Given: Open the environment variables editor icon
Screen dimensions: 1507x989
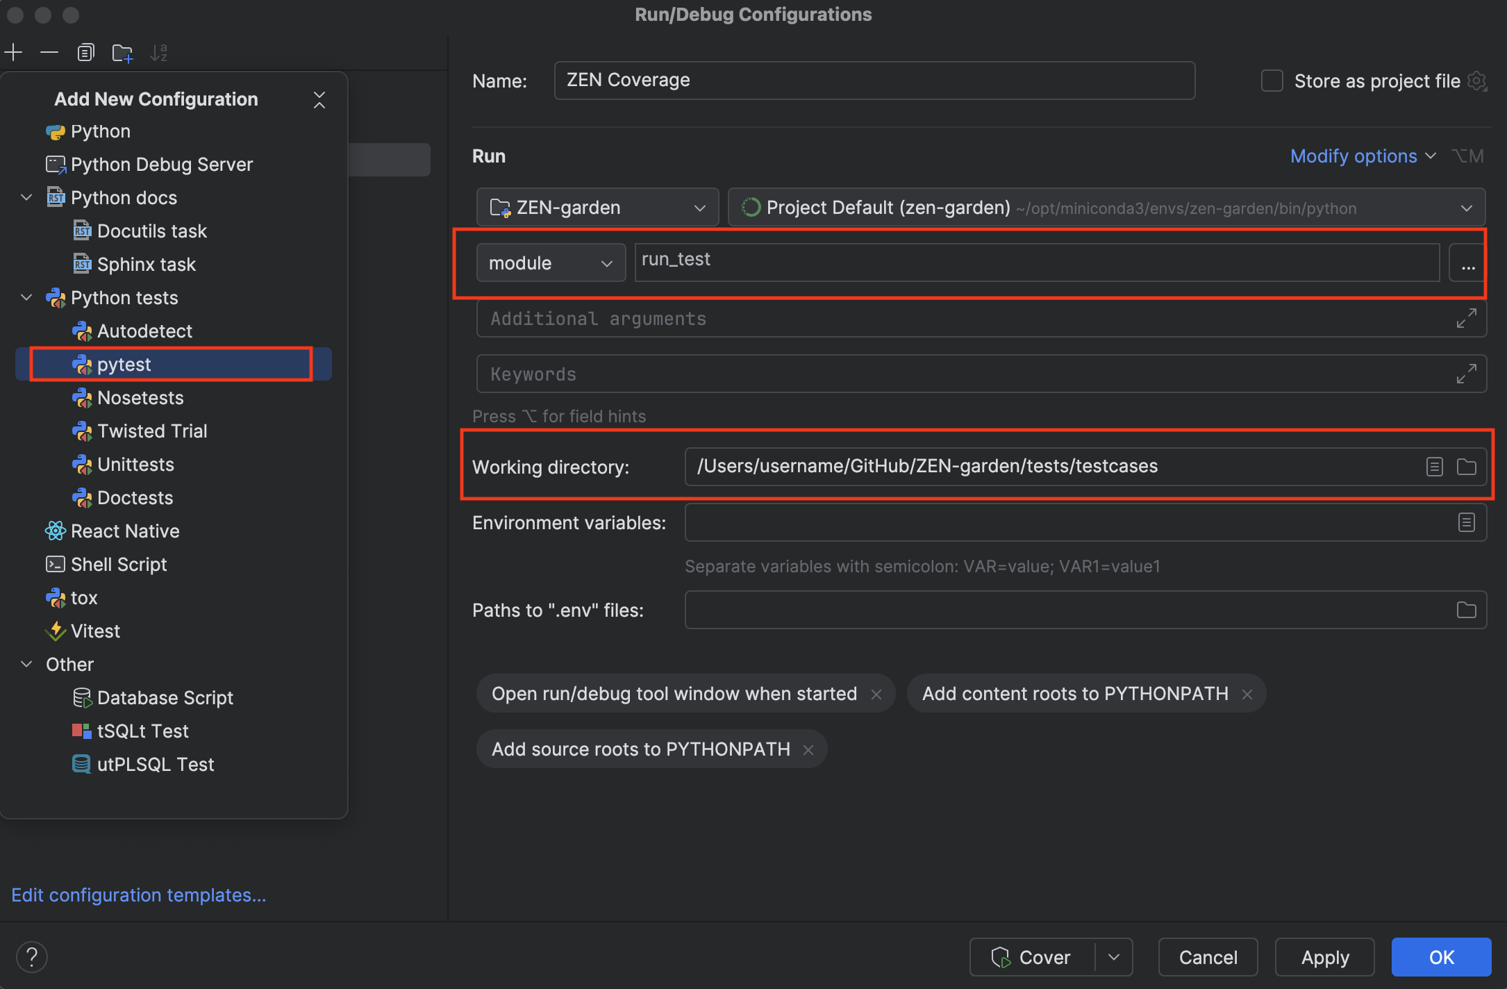Looking at the screenshot, I should [1466, 522].
